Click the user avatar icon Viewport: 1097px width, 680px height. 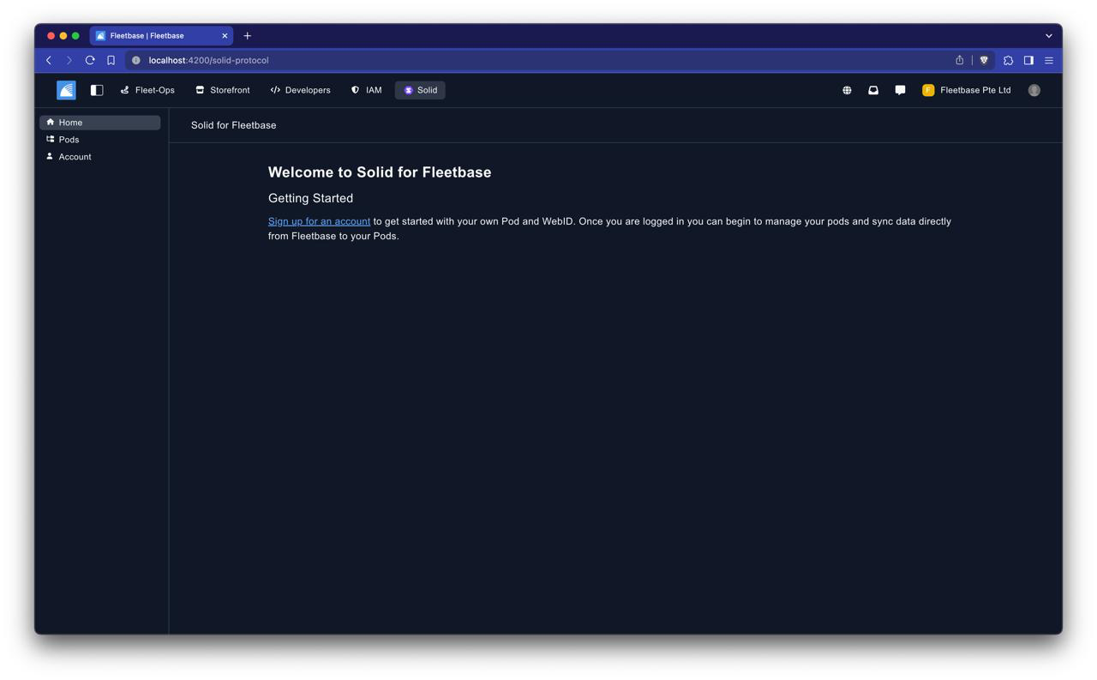pyautogui.click(x=1034, y=90)
